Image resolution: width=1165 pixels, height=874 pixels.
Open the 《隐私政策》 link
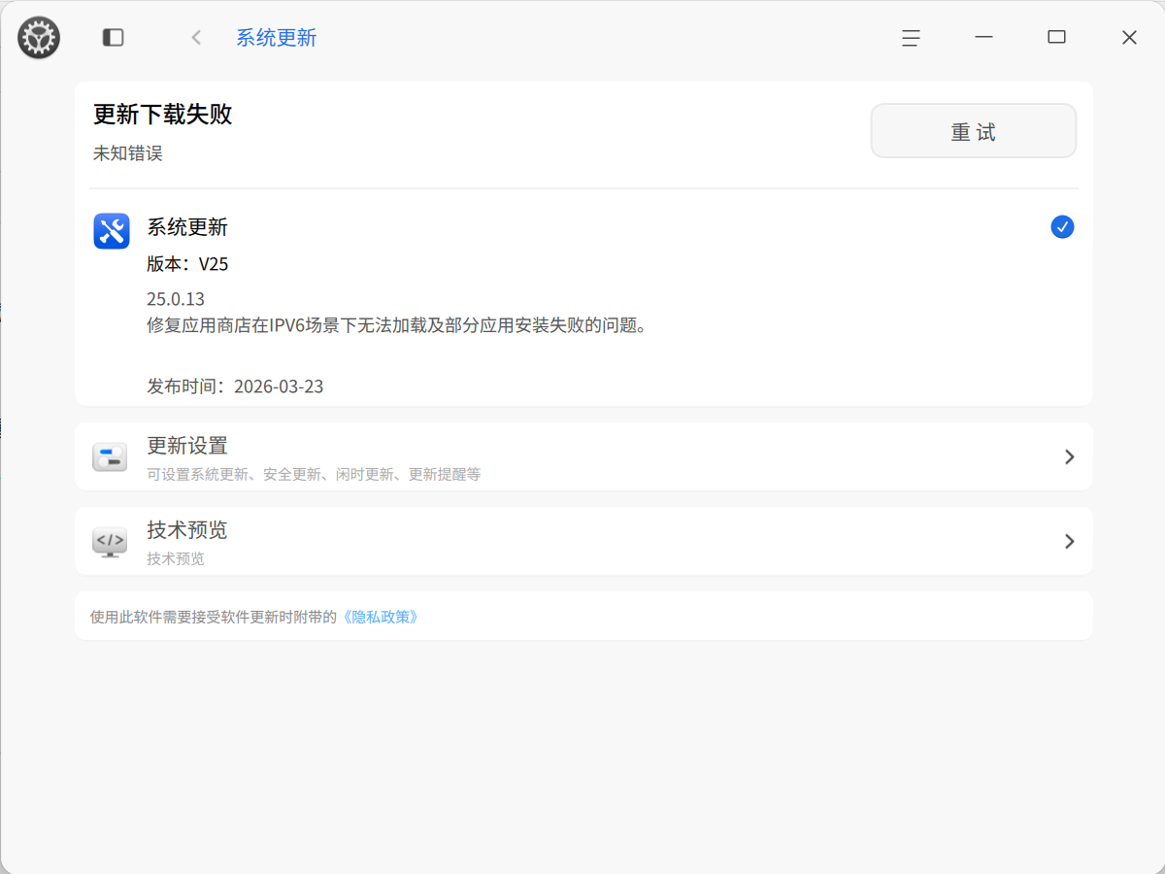(x=381, y=617)
